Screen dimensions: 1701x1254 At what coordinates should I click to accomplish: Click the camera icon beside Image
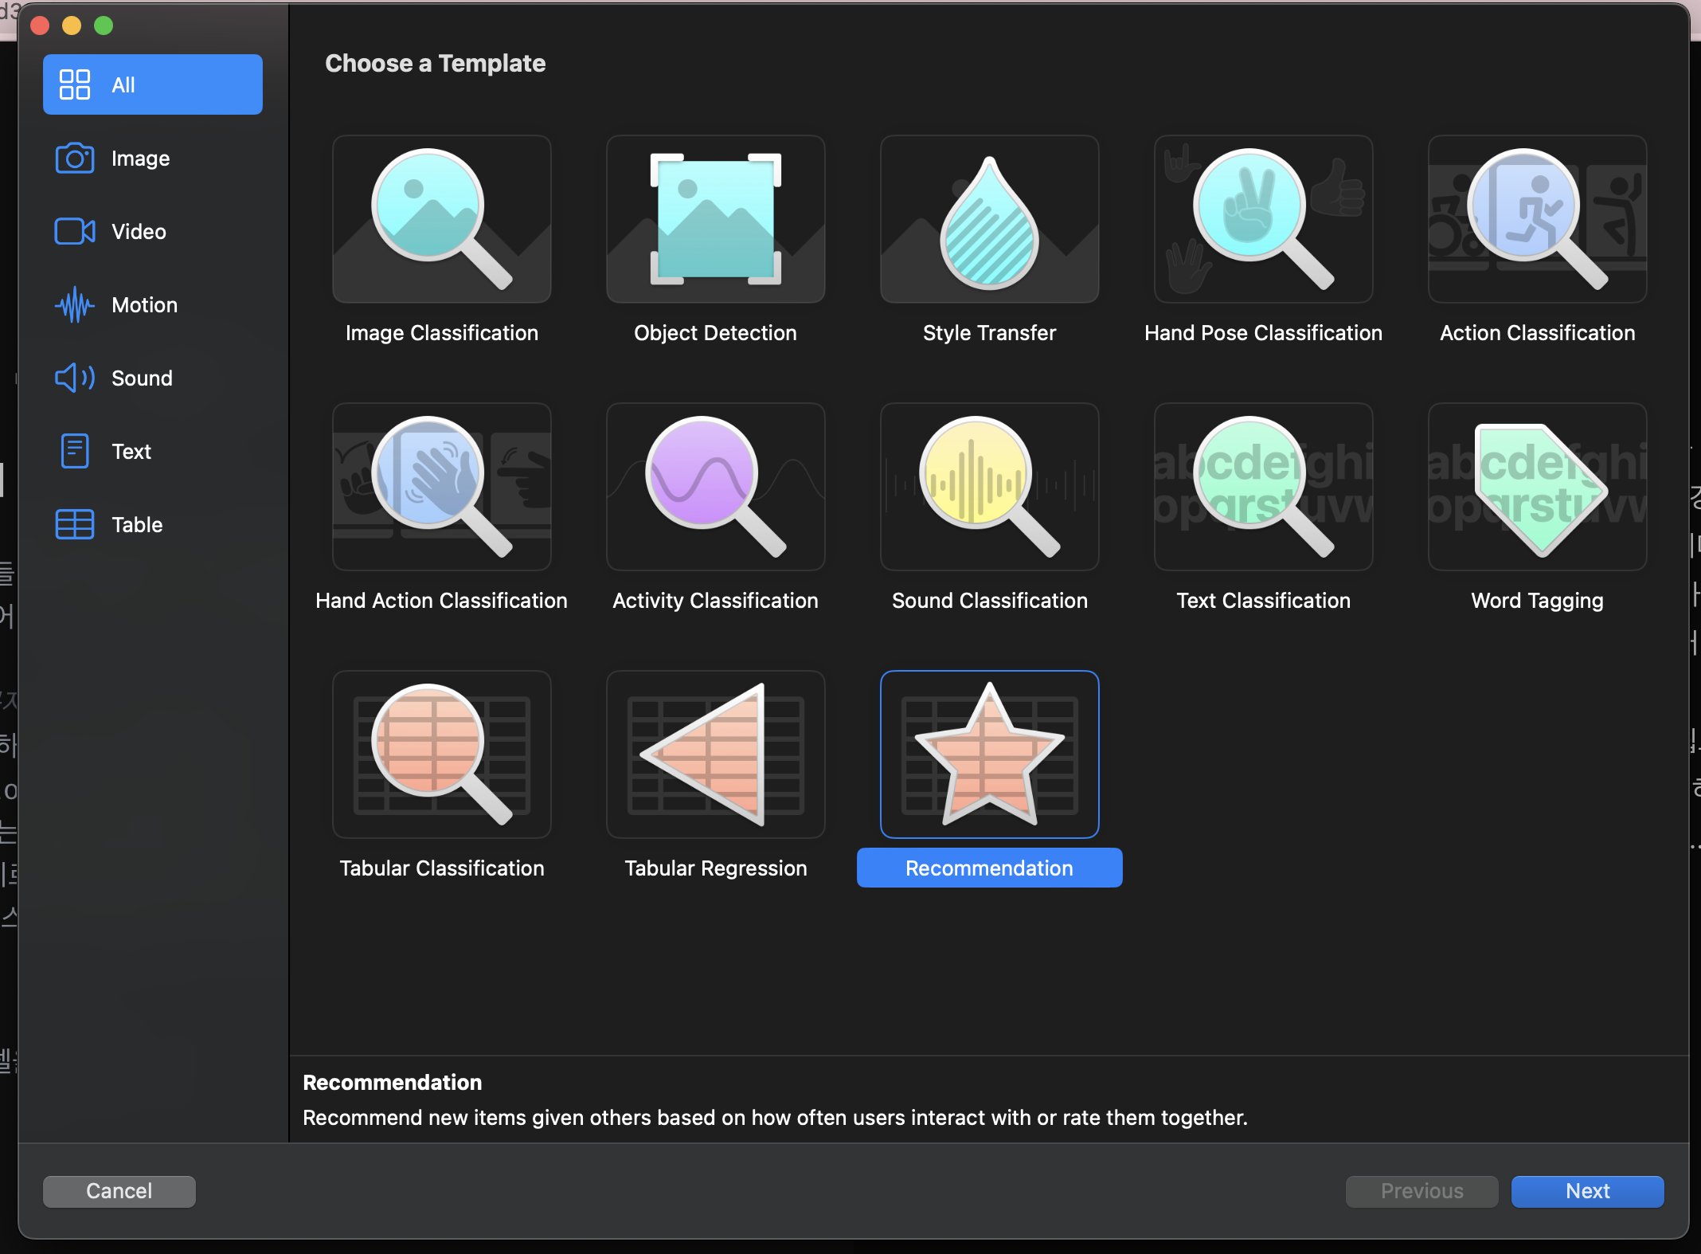[75, 159]
